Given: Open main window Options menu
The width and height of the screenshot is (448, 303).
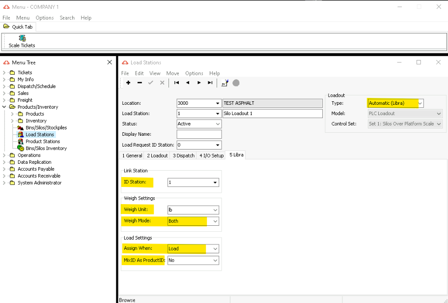Looking at the screenshot, I should click(45, 18).
